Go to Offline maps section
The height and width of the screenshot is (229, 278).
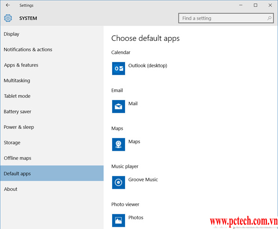point(18,158)
